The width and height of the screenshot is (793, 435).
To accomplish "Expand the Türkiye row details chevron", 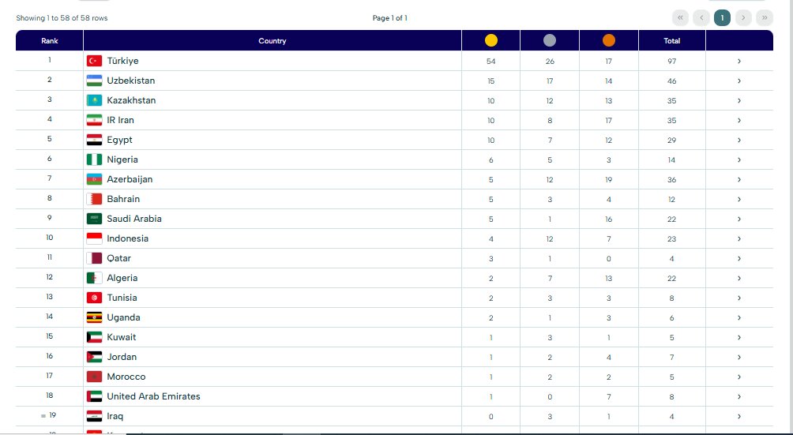I will click(739, 61).
